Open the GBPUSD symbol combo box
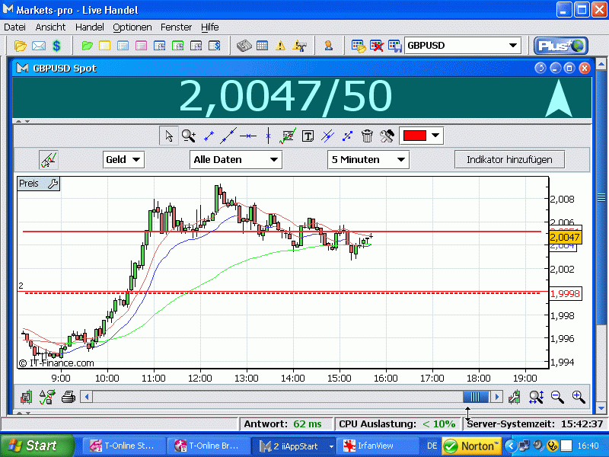Viewport: 609px width, 457px height. (x=462, y=46)
